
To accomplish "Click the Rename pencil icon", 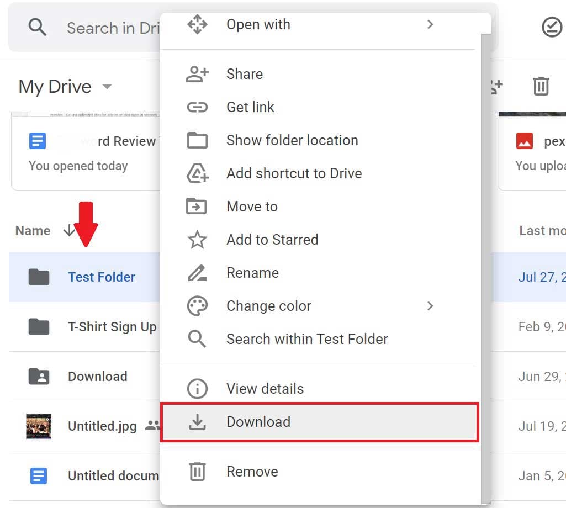I will click(197, 272).
